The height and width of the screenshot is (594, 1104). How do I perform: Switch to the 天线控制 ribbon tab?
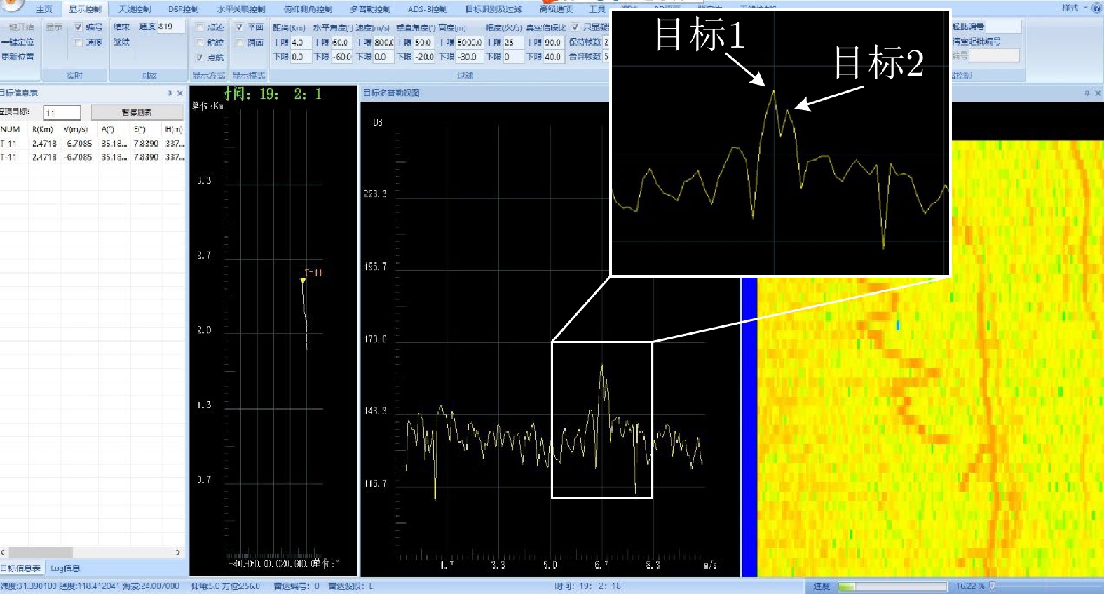[x=134, y=9]
